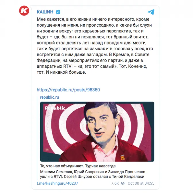The height and width of the screenshot is (195, 193).
Task: Open article title 'То, что нас объединяет'
Action: pyautogui.click(x=78, y=166)
